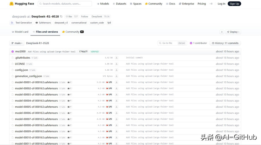This screenshot has width=261, height=145.
Task: Open the Community tab
Action: [x=72, y=32]
